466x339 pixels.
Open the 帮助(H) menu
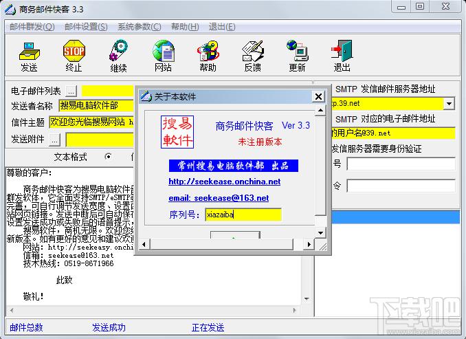[185, 27]
